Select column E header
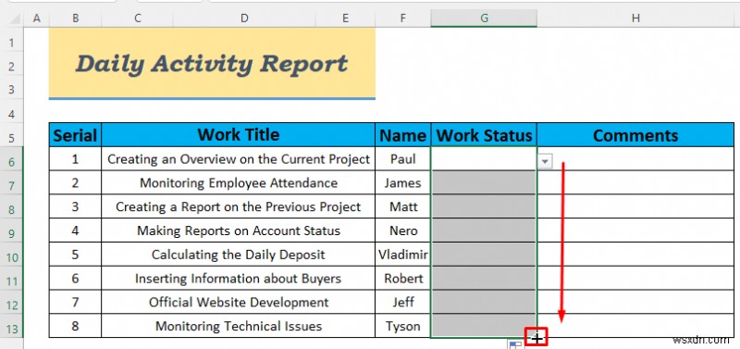The image size is (740, 349). point(345,18)
